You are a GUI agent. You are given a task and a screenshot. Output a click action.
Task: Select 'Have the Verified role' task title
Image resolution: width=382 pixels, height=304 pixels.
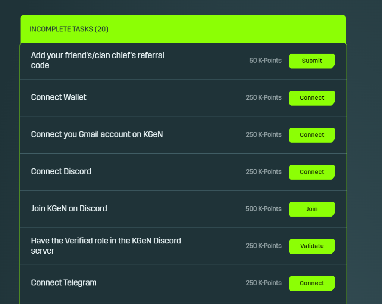click(x=106, y=246)
